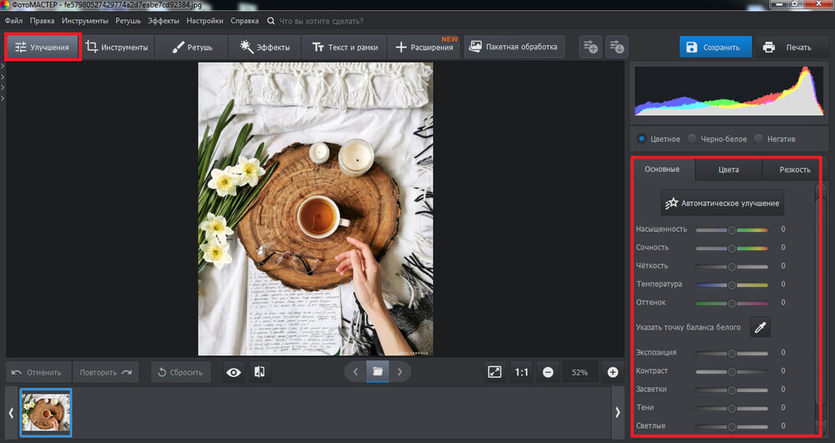The width and height of the screenshot is (835, 443).
Task: Switch to the Цвета tab
Action: tap(728, 169)
